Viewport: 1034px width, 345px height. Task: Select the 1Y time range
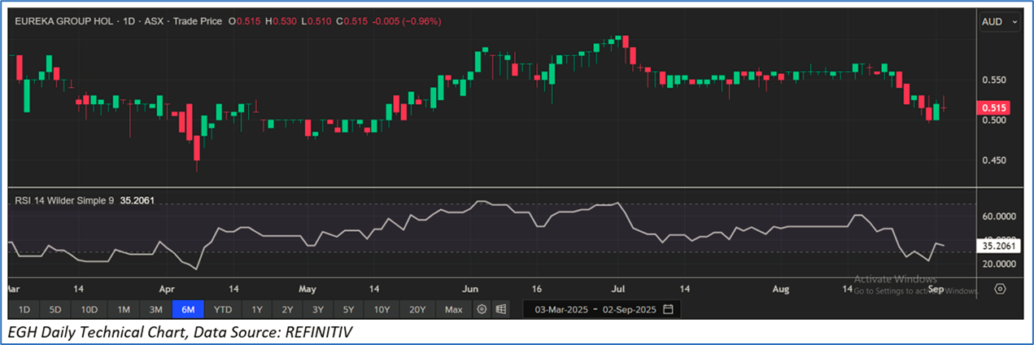coord(257,309)
